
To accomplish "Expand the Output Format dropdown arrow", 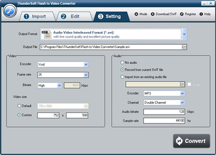I will [184, 34].
